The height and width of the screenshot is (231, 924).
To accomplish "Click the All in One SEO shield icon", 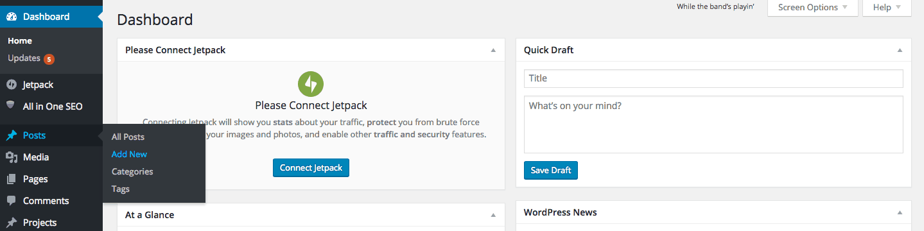I will click(x=11, y=106).
